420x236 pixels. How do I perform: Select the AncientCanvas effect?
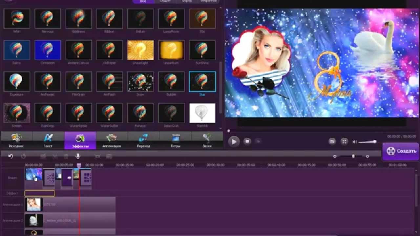[x=78, y=50]
